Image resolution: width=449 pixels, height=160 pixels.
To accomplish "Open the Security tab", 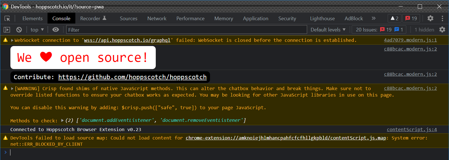I will click(x=287, y=18).
